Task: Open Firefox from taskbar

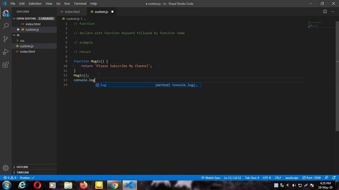Action: (84, 185)
